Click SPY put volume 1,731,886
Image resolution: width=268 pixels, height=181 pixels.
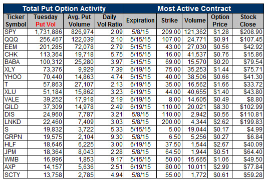pyautogui.click(x=49, y=32)
